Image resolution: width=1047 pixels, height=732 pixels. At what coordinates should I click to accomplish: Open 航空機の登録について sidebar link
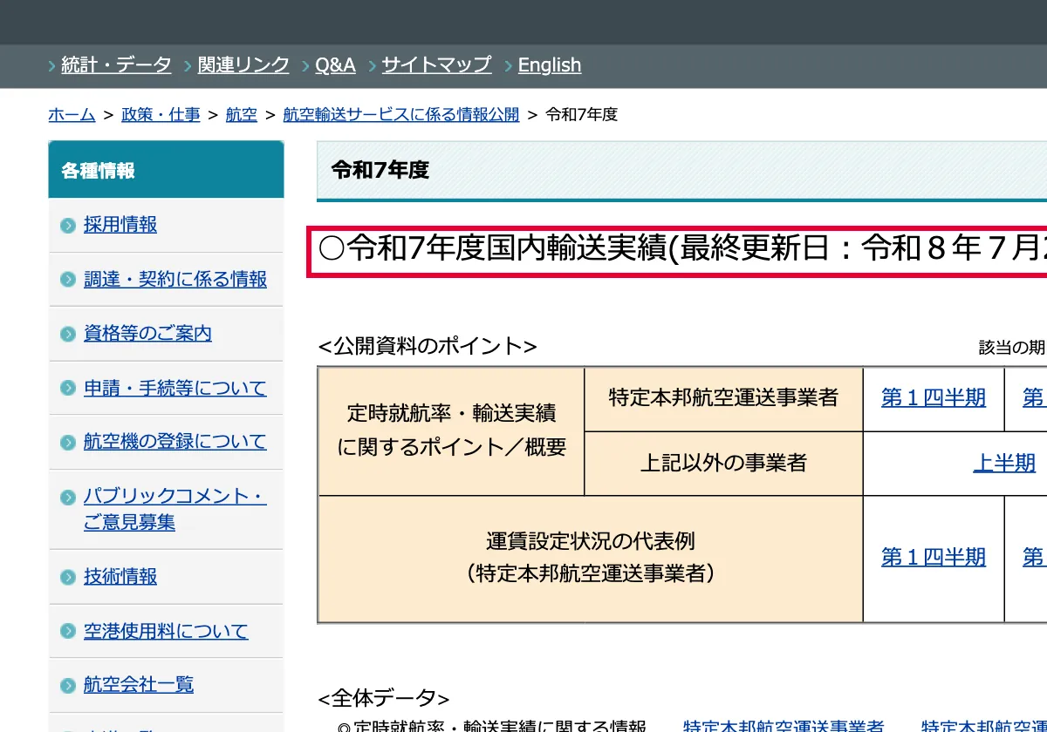point(174,442)
